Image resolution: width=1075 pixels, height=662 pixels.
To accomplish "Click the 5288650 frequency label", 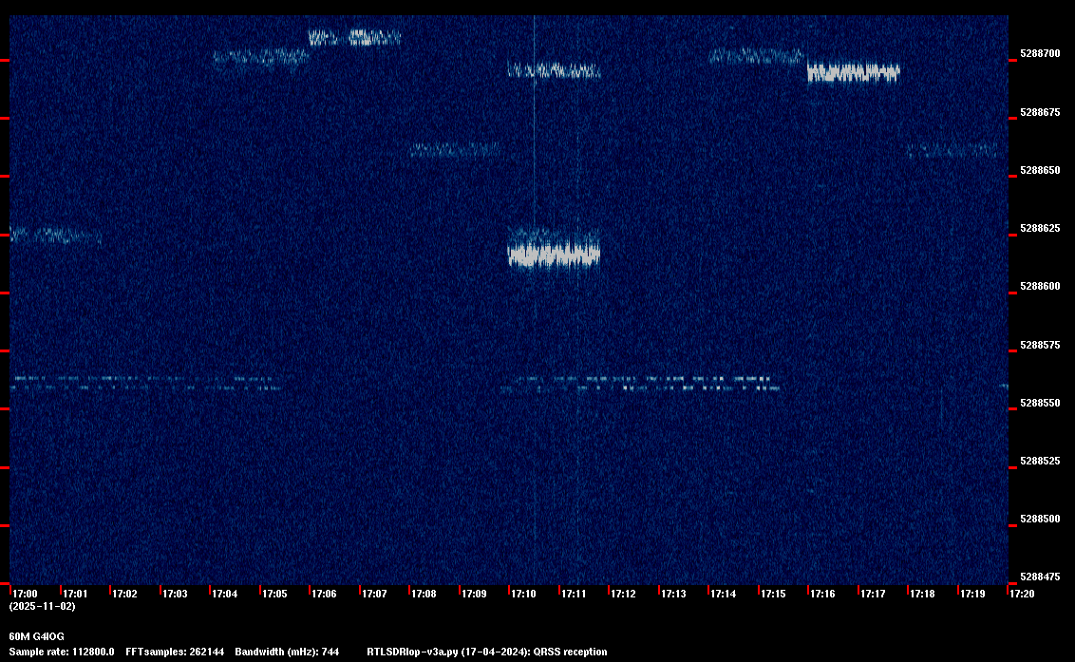I will click(x=1040, y=170).
